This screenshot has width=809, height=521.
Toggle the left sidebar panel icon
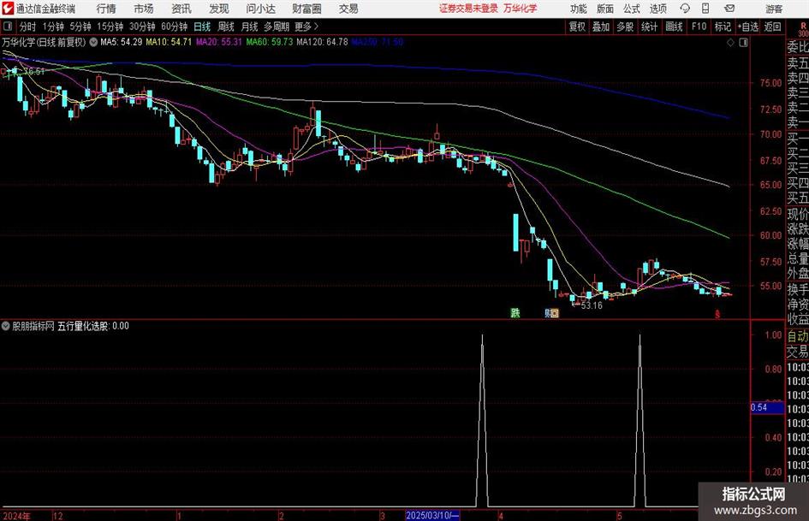pos(7,27)
